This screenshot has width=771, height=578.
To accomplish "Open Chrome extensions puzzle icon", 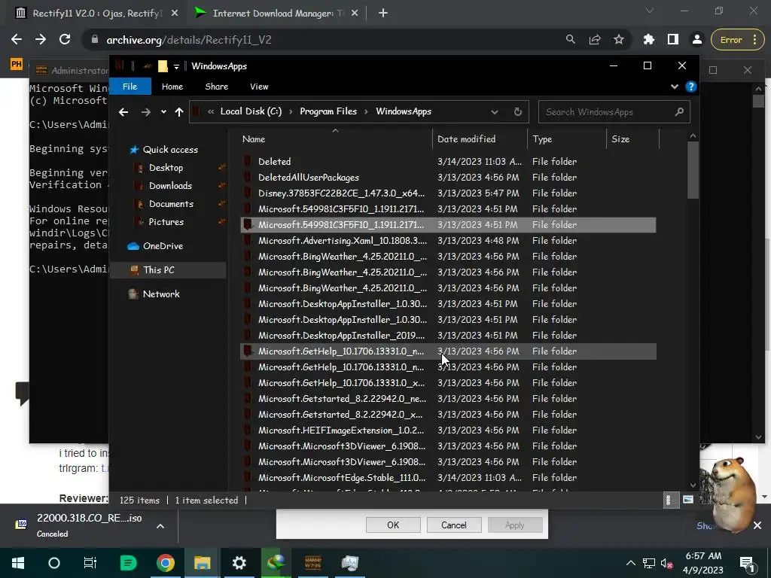I will [x=648, y=40].
